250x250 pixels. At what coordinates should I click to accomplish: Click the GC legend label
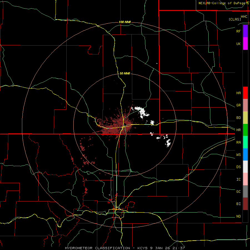pyautogui.click(x=238, y=191)
